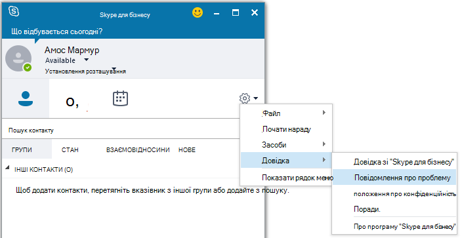
Task: Choose Почати нараду from the menu
Action: pos(286,129)
